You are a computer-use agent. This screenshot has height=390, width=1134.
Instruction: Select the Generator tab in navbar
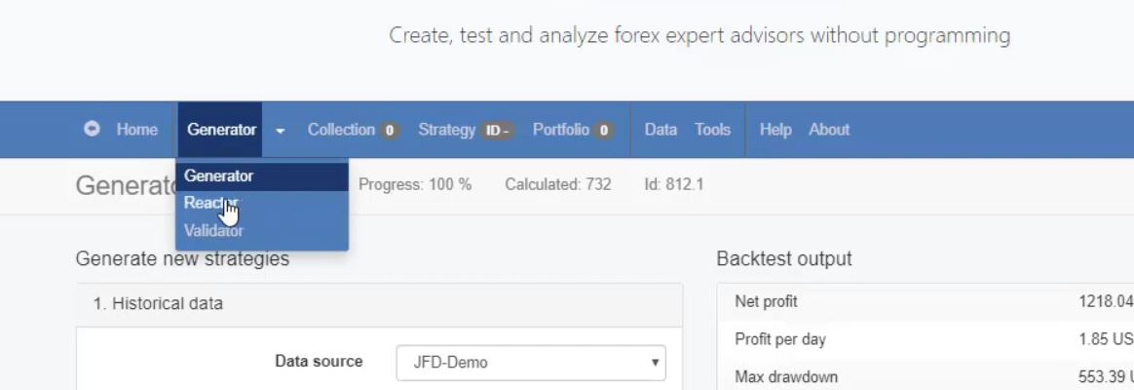(x=221, y=130)
